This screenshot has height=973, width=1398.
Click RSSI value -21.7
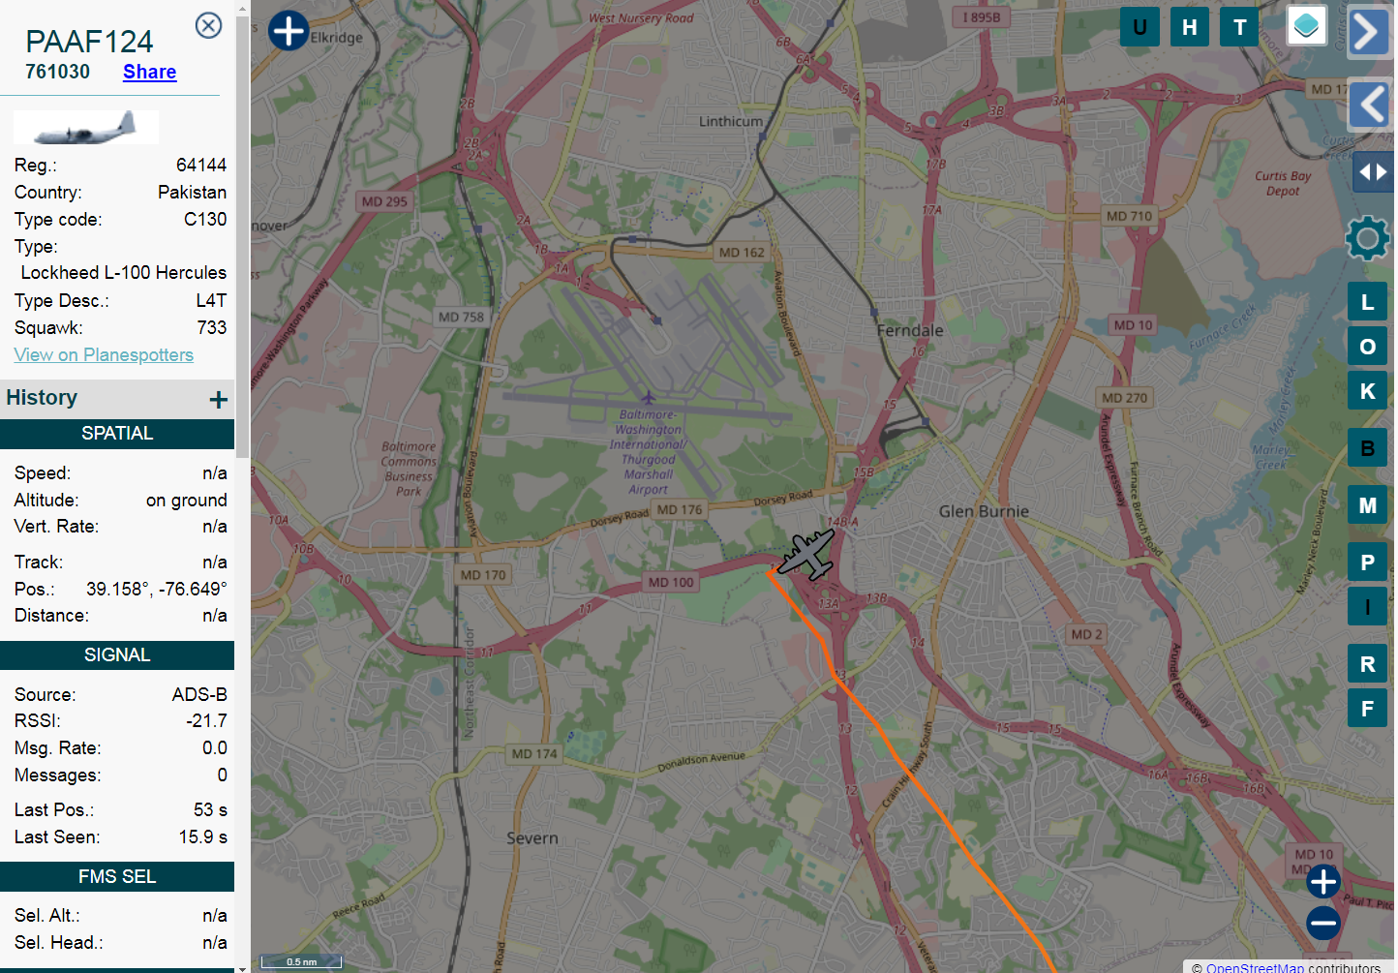pos(206,721)
